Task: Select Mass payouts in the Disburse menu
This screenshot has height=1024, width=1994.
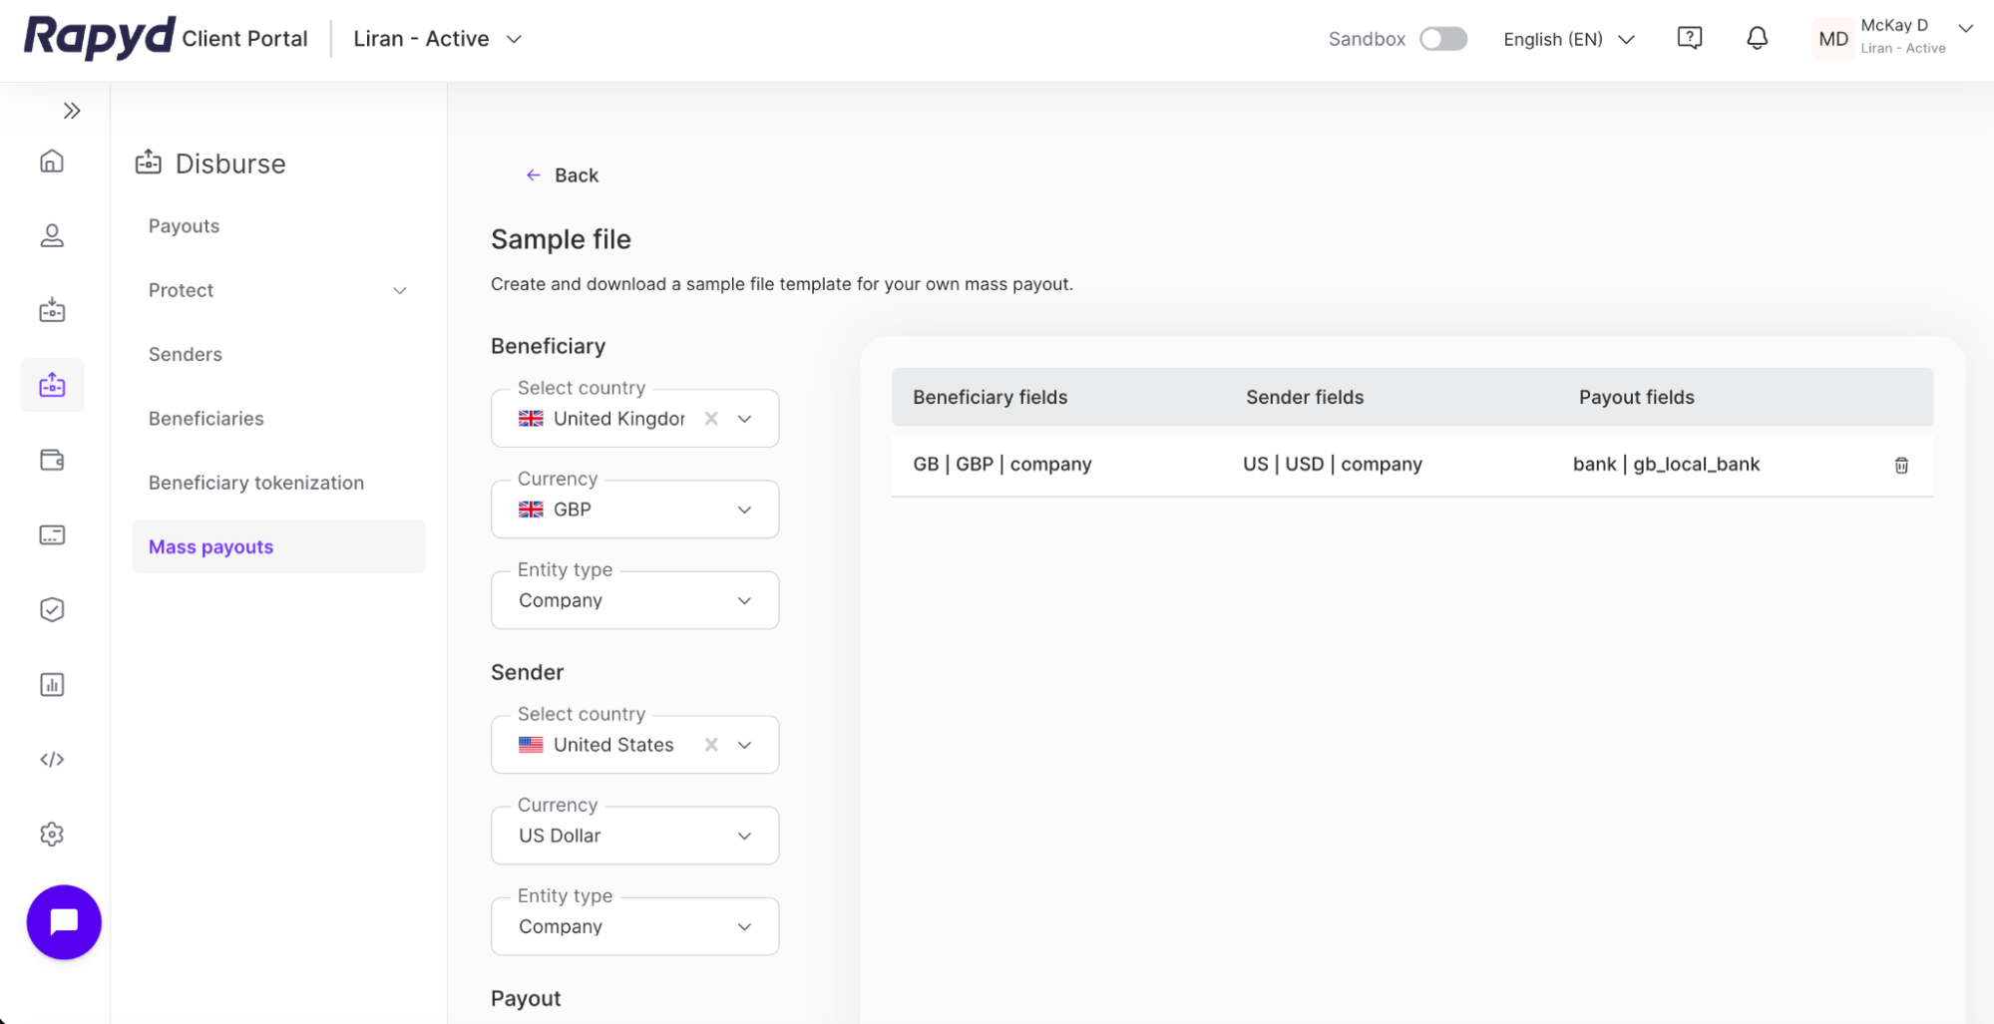Action: pos(209,546)
